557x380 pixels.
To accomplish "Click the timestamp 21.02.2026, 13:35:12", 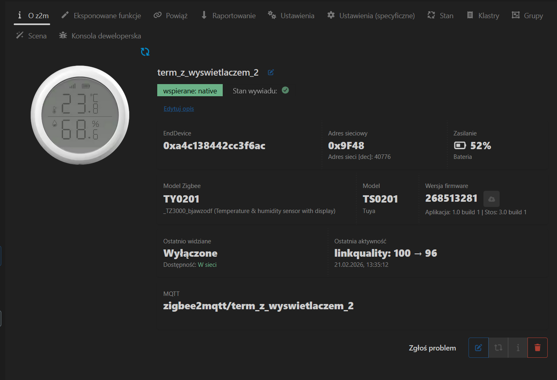I will [361, 265].
